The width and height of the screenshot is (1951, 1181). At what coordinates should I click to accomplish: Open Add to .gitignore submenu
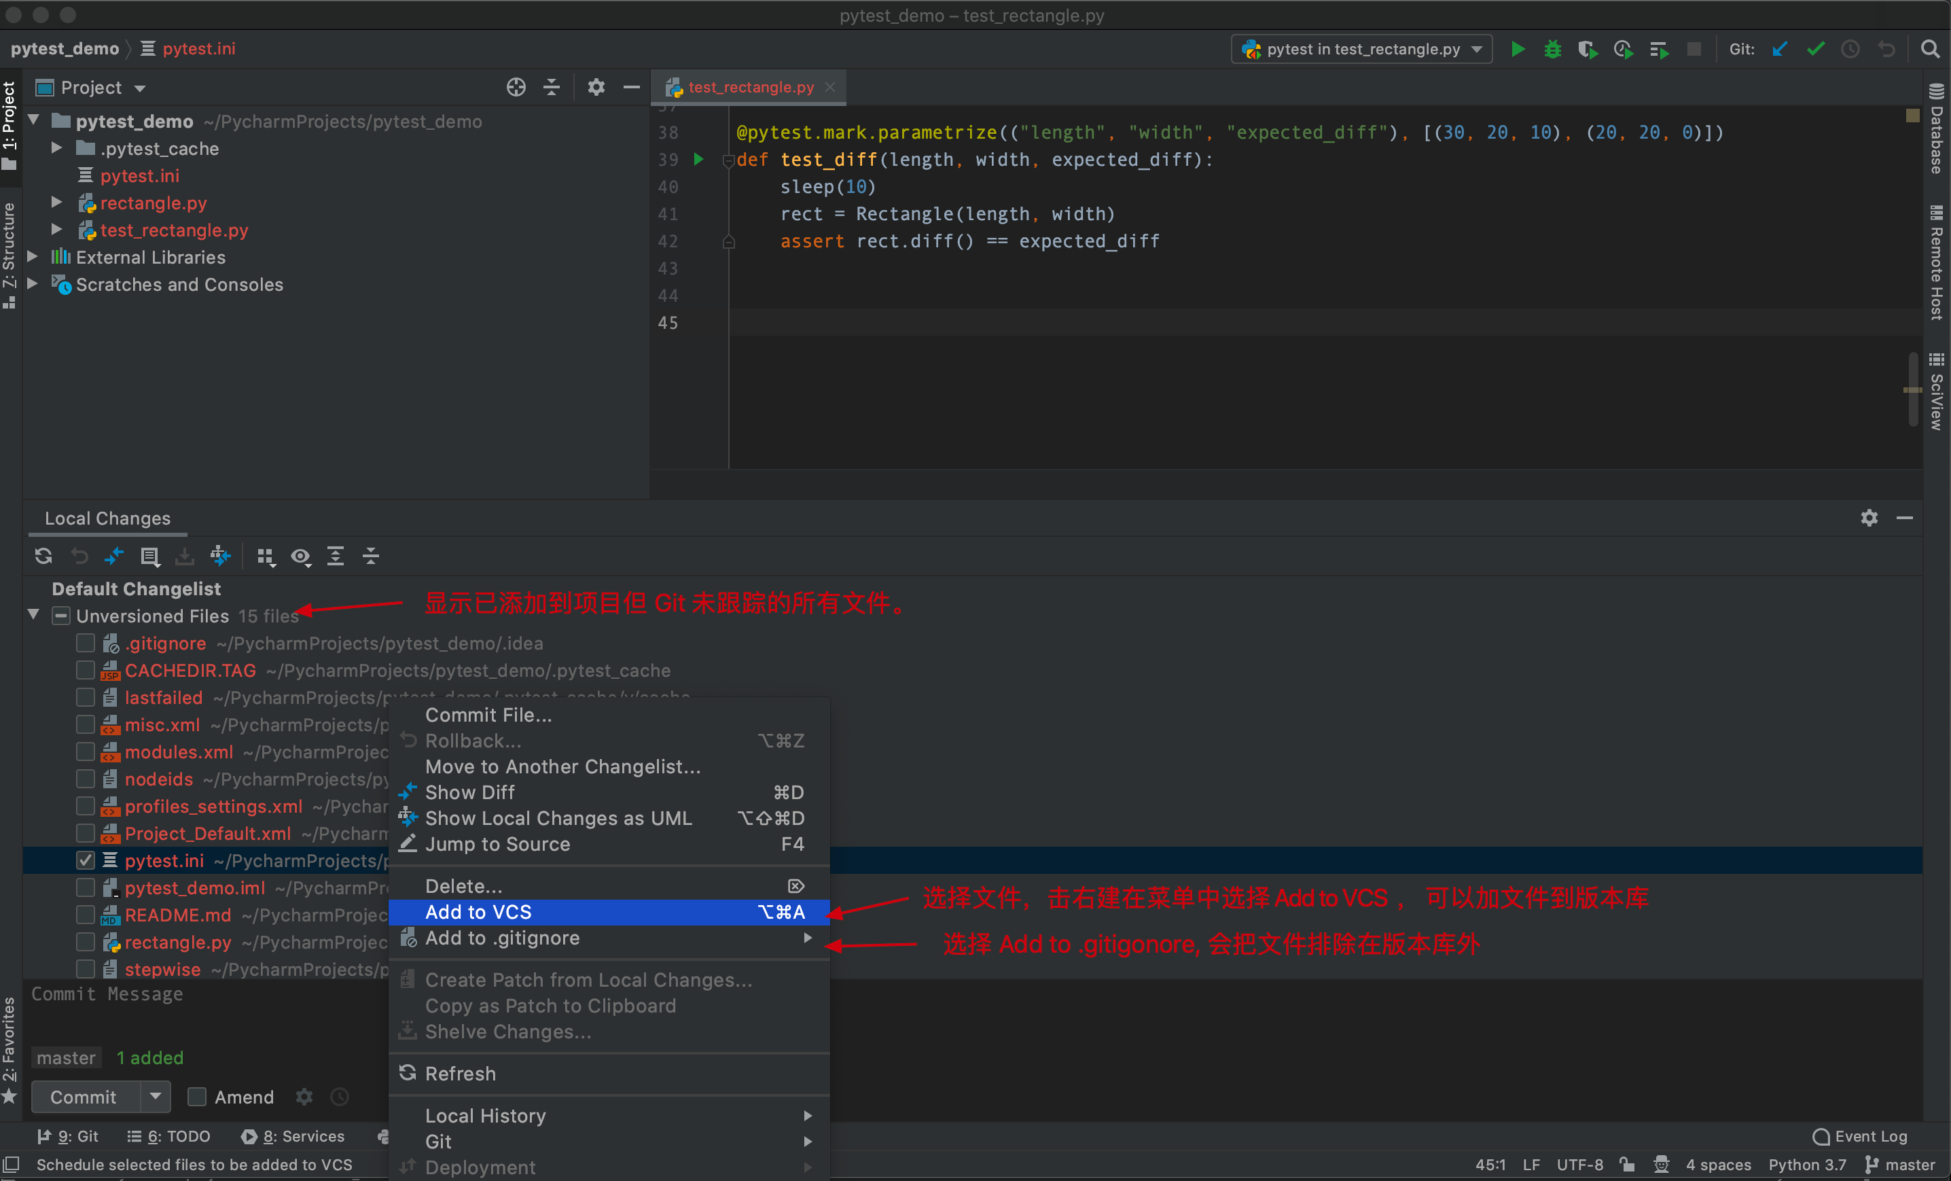(x=609, y=938)
